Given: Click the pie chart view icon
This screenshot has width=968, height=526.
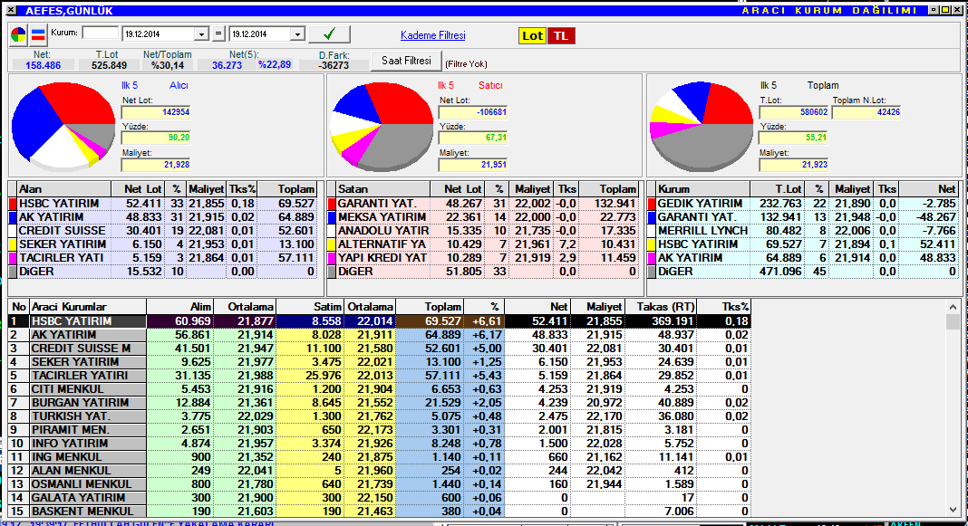Looking at the screenshot, I should coord(19,35).
